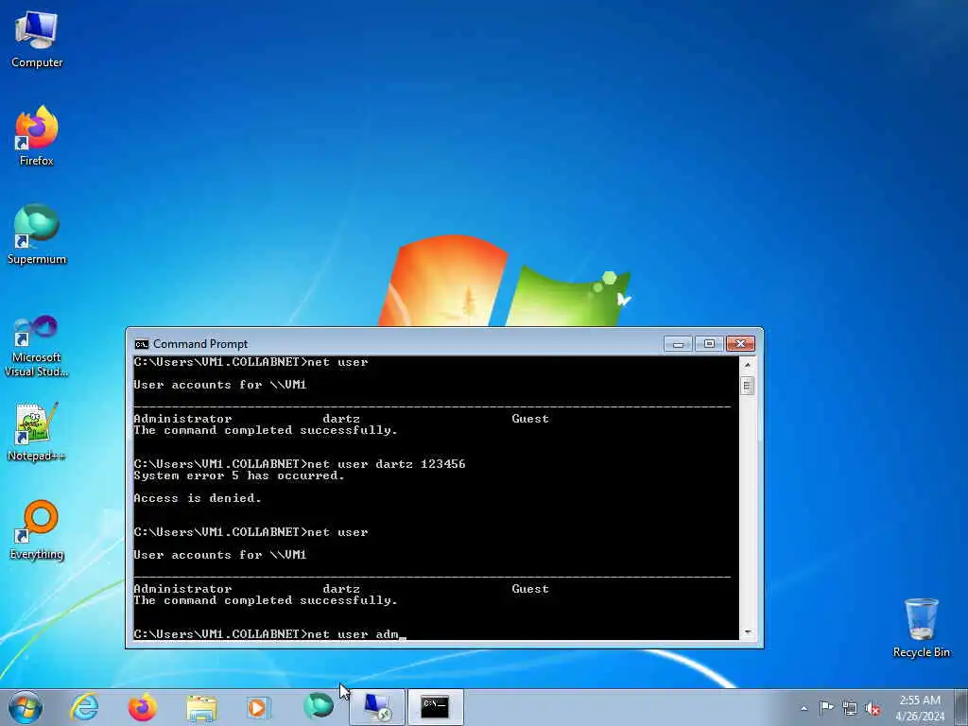
Task: Open Command Prompt title bar system menu icon
Action: 142,344
